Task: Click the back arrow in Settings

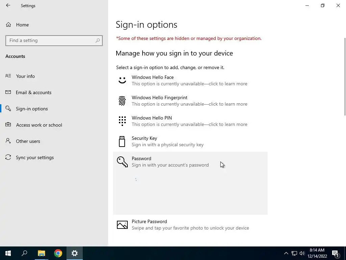Action: pyautogui.click(x=8, y=5)
